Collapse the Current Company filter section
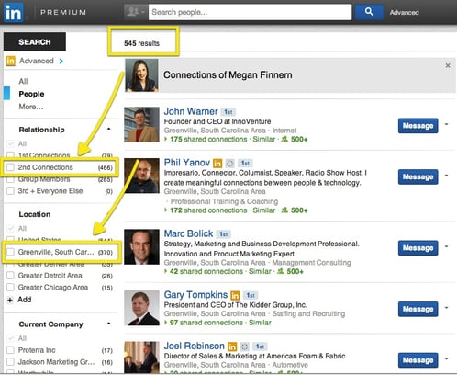This screenshot has height=375, width=457. pos(109,324)
